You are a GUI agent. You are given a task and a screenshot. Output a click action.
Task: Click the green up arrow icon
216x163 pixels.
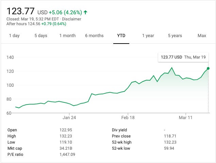(x=85, y=12)
